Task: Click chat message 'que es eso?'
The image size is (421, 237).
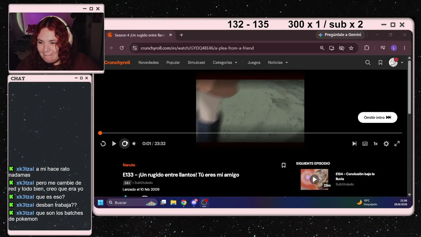Action: (50, 197)
